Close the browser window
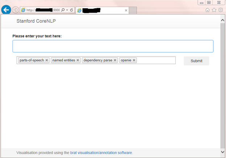Viewport: 226px width, 158px height. click(x=219, y=3)
